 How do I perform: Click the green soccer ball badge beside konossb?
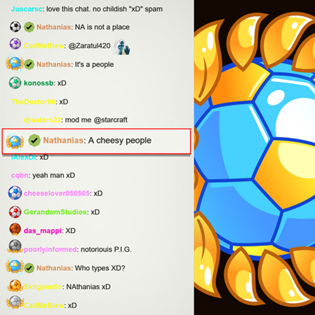(15, 83)
